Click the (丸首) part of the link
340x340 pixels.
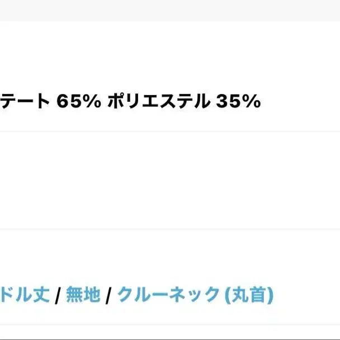coord(248,294)
